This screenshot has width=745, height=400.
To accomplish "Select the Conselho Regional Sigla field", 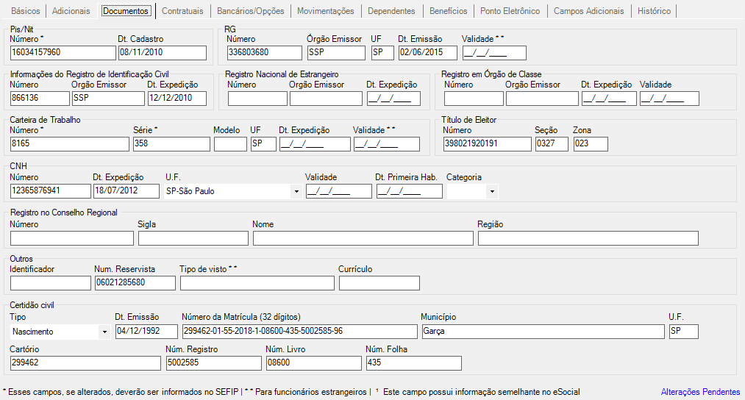I will pos(193,238).
